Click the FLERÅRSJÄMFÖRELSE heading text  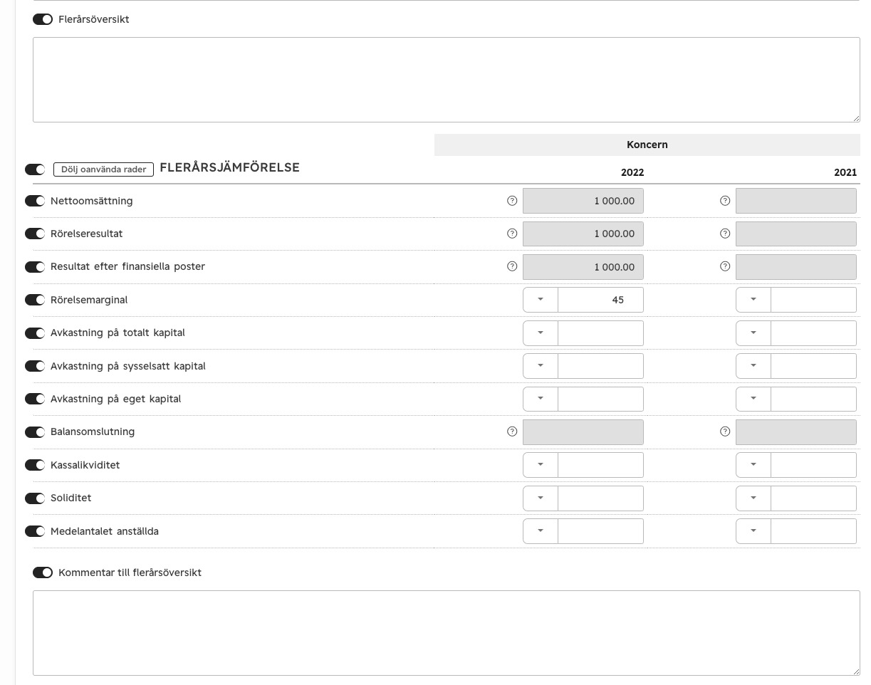click(229, 168)
